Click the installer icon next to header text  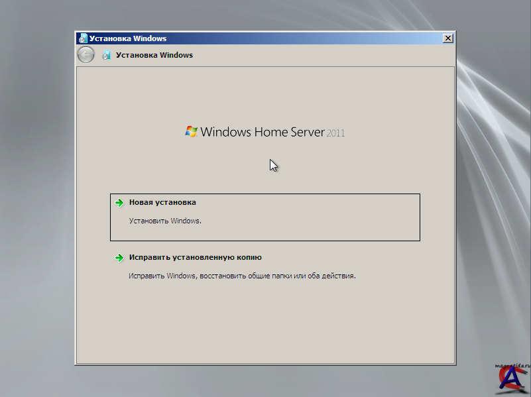(106, 55)
